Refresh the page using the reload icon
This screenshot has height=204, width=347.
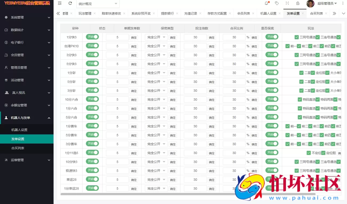click(x=70, y=3)
